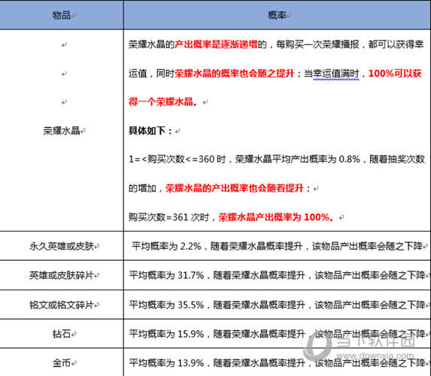Click the line starting 1=<购买次数<=360

click(x=277, y=159)
